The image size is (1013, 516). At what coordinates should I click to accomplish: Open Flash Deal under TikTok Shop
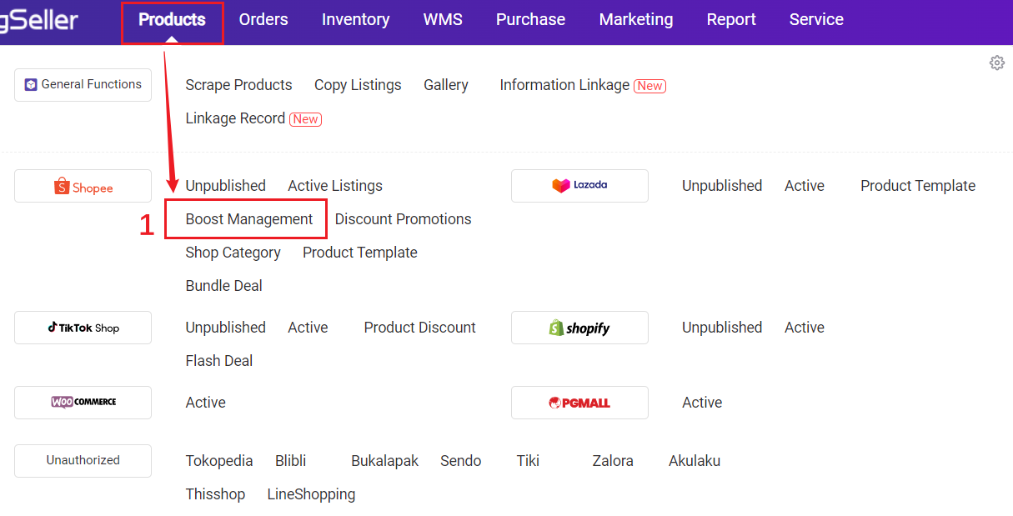coord(219,360)
